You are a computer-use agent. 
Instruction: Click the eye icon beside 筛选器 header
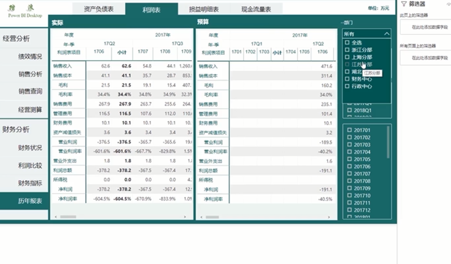pos(448,4)
